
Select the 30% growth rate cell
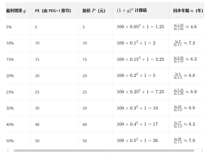(x=10, y=108)
